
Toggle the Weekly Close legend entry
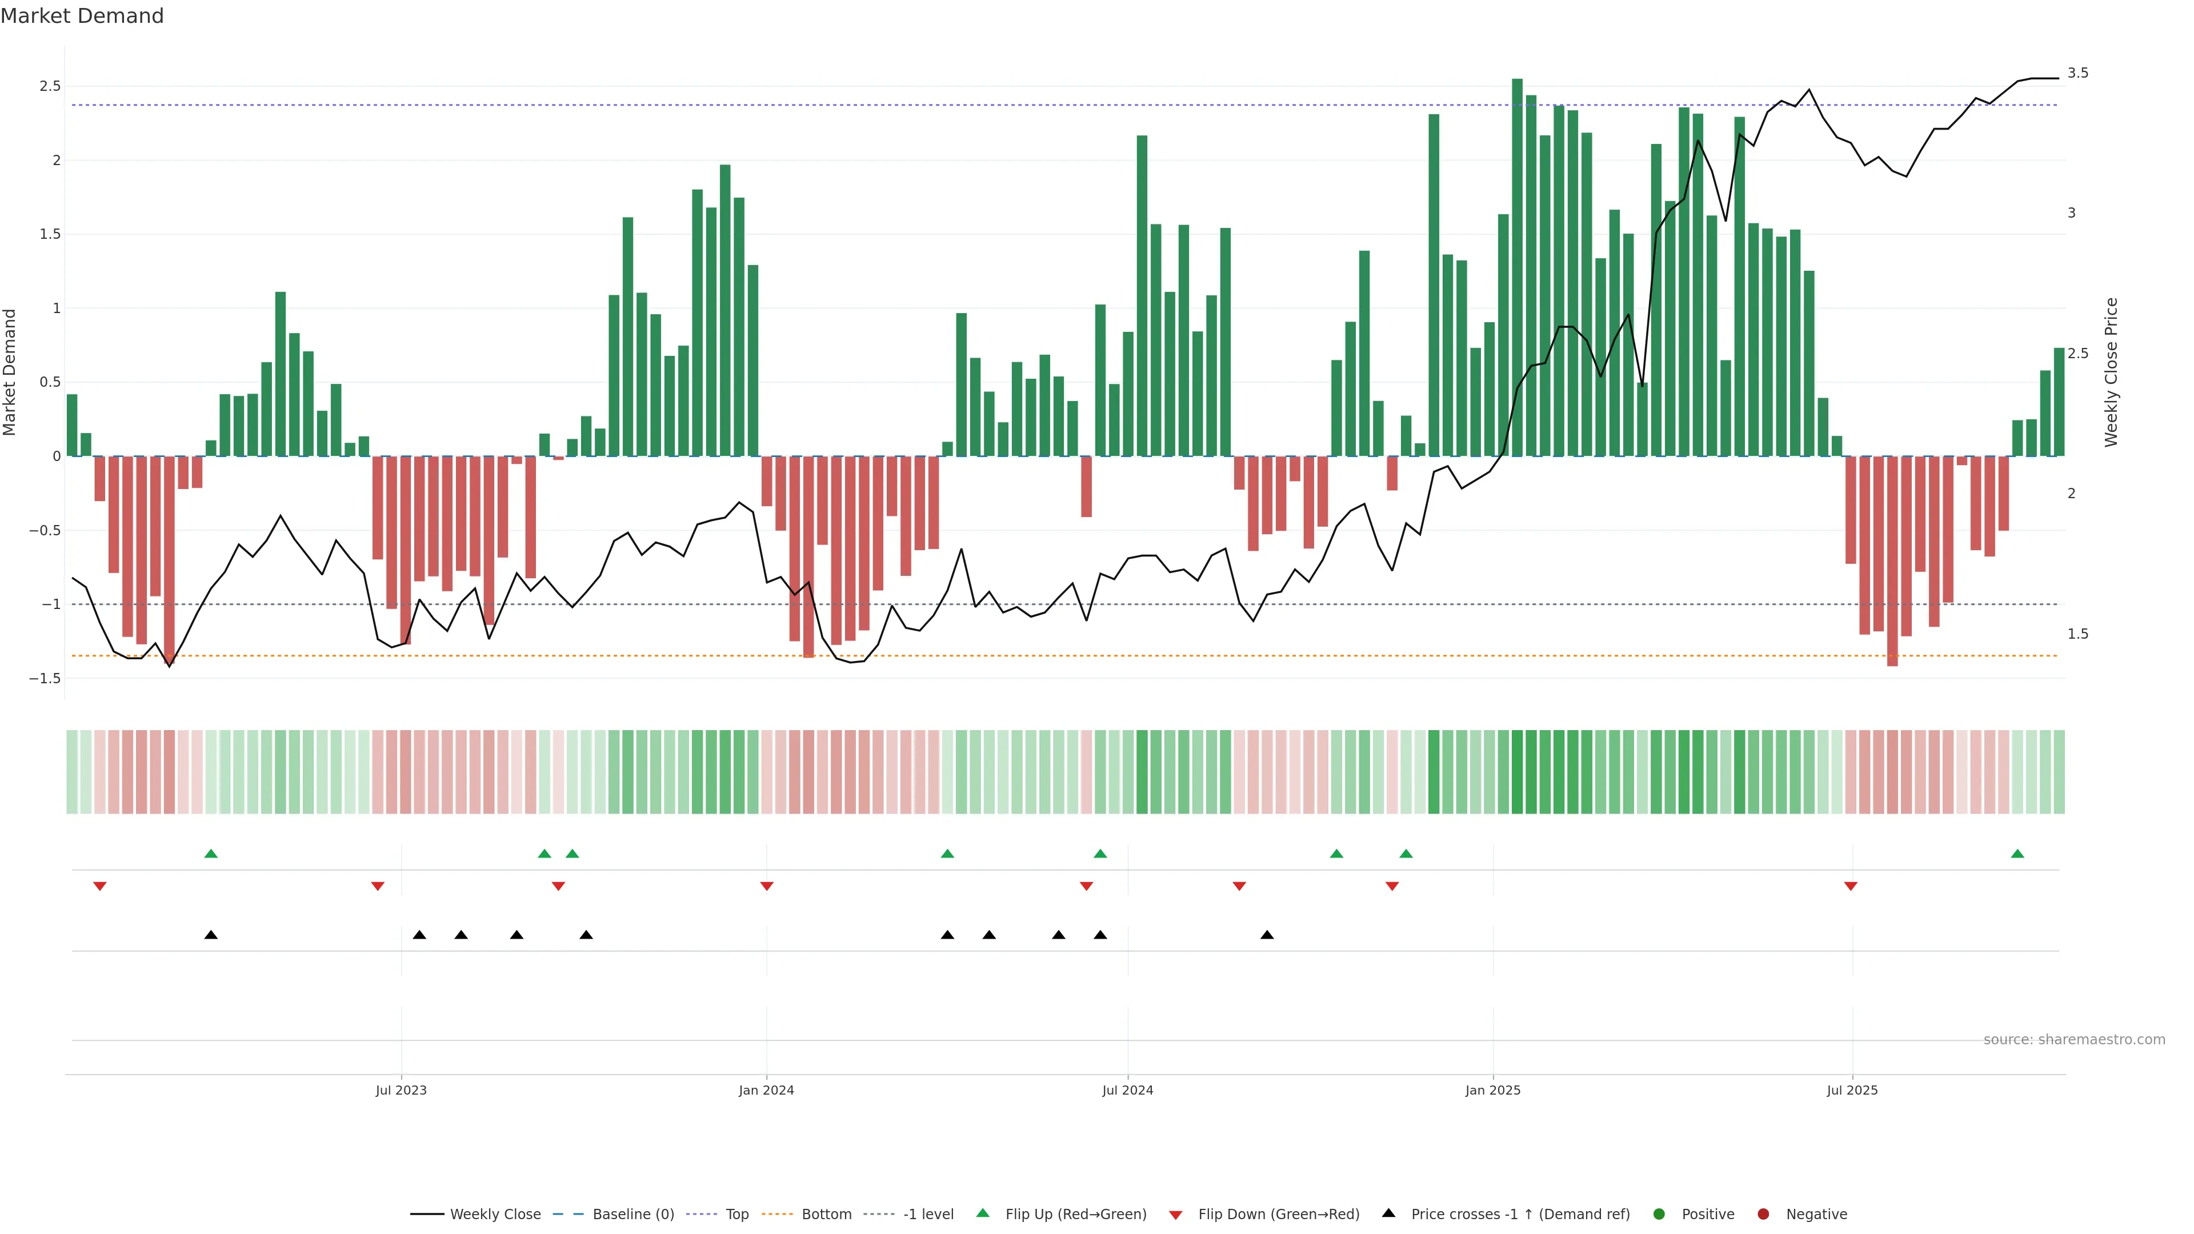pos(495,1215)
